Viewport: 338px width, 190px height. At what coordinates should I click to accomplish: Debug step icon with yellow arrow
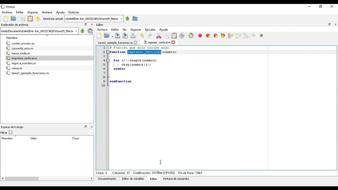tap(231, 36)
